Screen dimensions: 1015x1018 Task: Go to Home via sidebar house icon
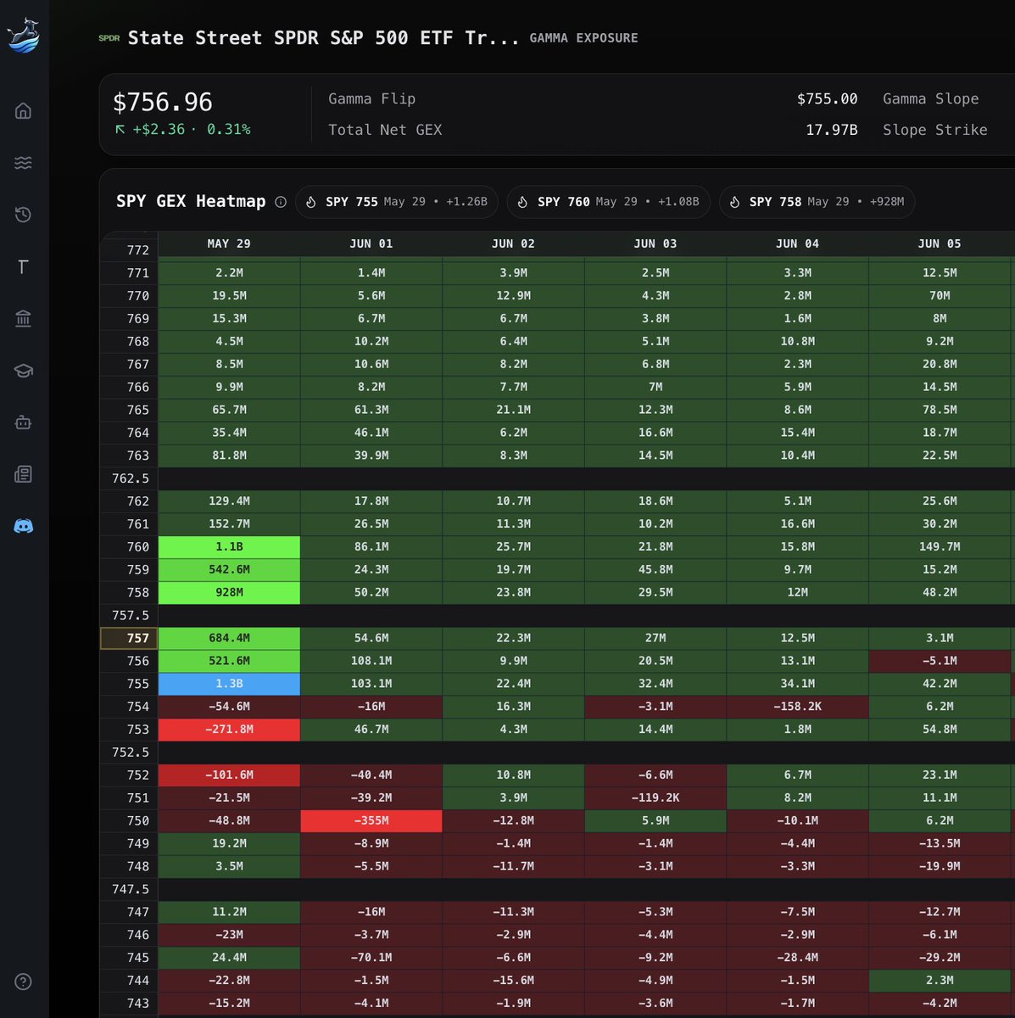pos(24,110)
